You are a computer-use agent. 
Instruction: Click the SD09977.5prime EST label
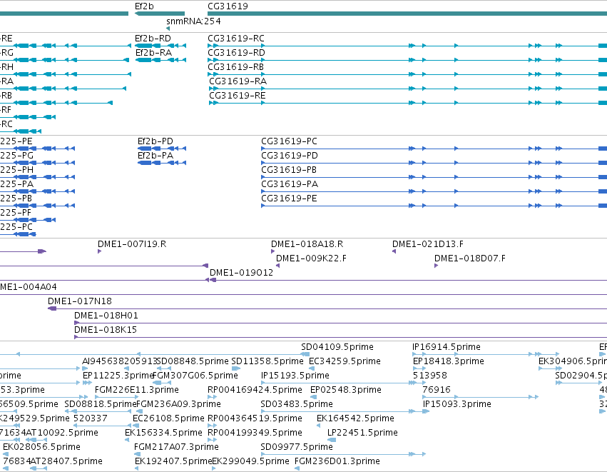click(x=297, y=448)
